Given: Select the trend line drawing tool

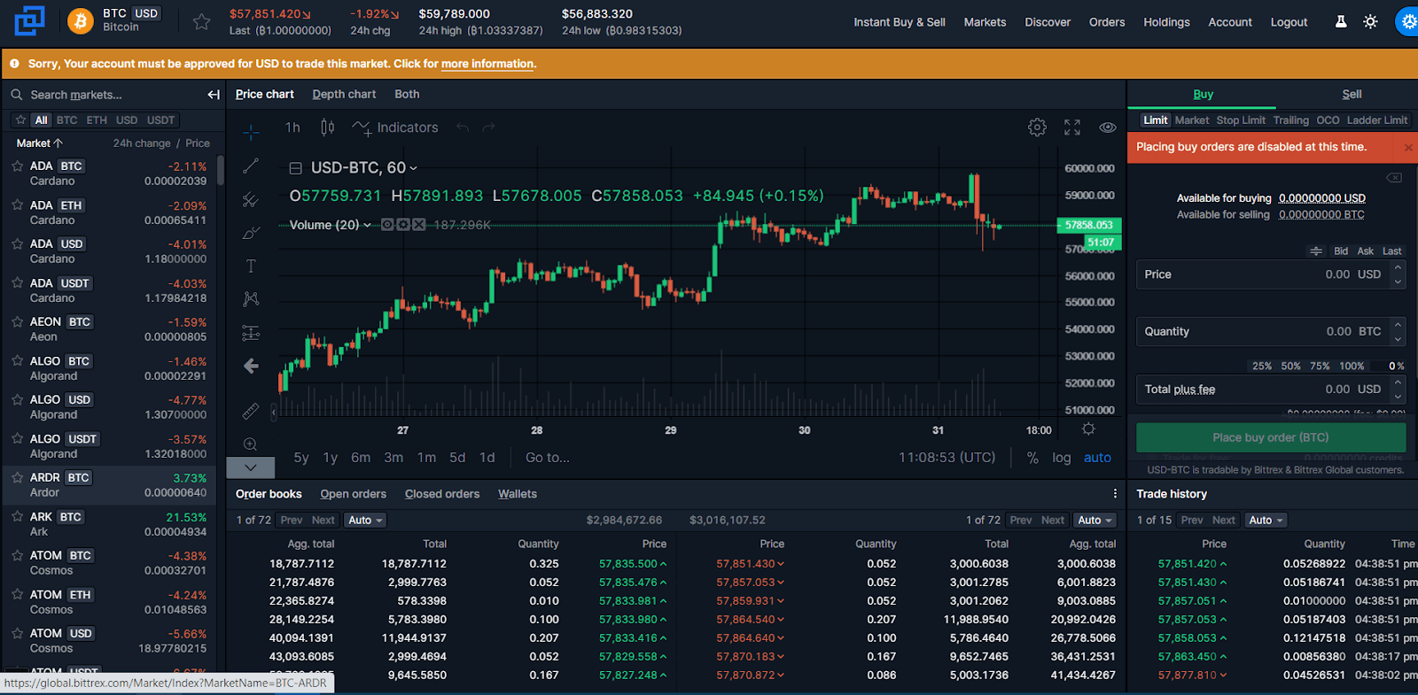Looking at the screenshot, I should pos(252,166).
